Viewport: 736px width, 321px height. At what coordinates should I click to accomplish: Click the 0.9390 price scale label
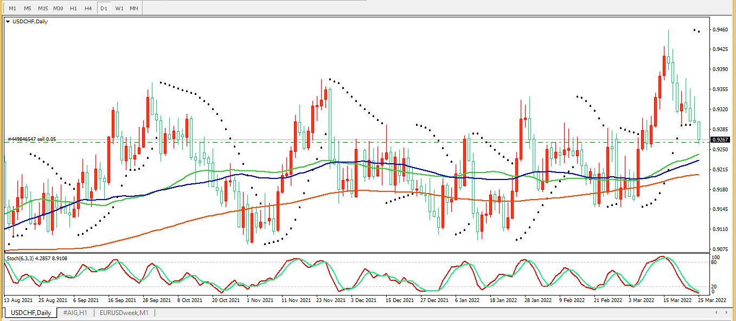721,69
